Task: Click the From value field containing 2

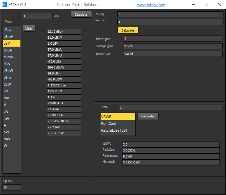Action: (170, 108)
